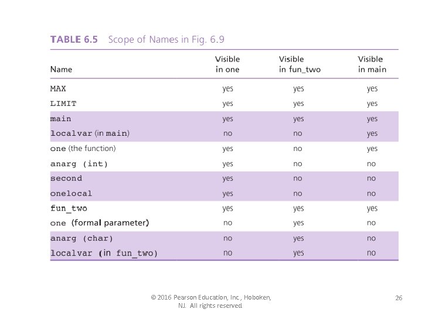Click the localvar (in main) row label
This screenshot has width=422, height=316.
click(x=90, y=133)
